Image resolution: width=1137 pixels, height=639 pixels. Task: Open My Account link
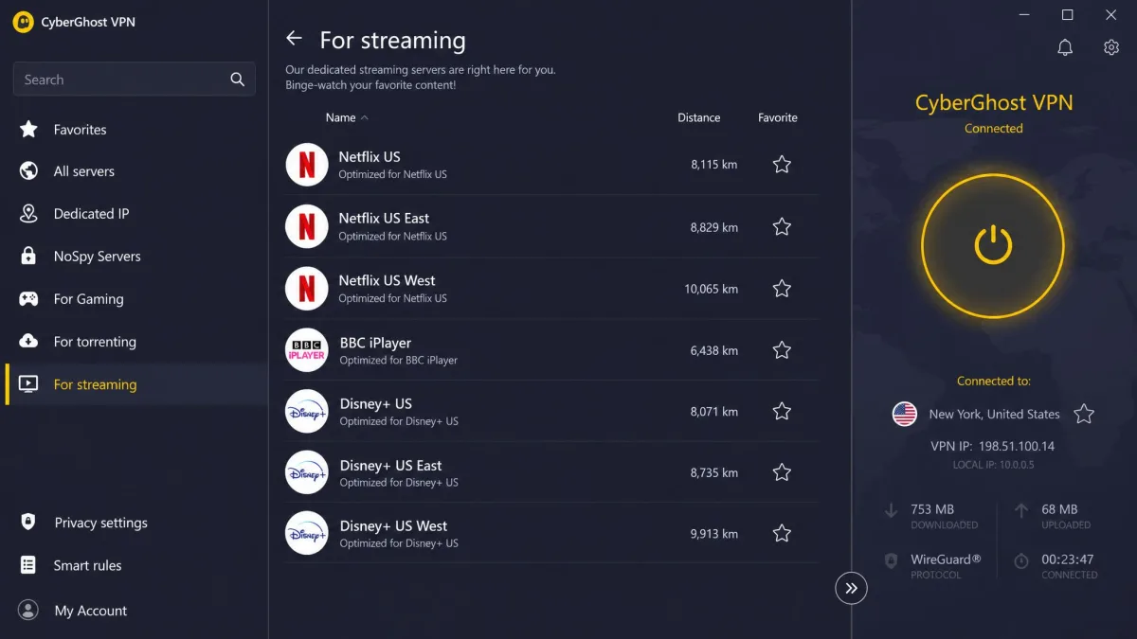[90, 611]
